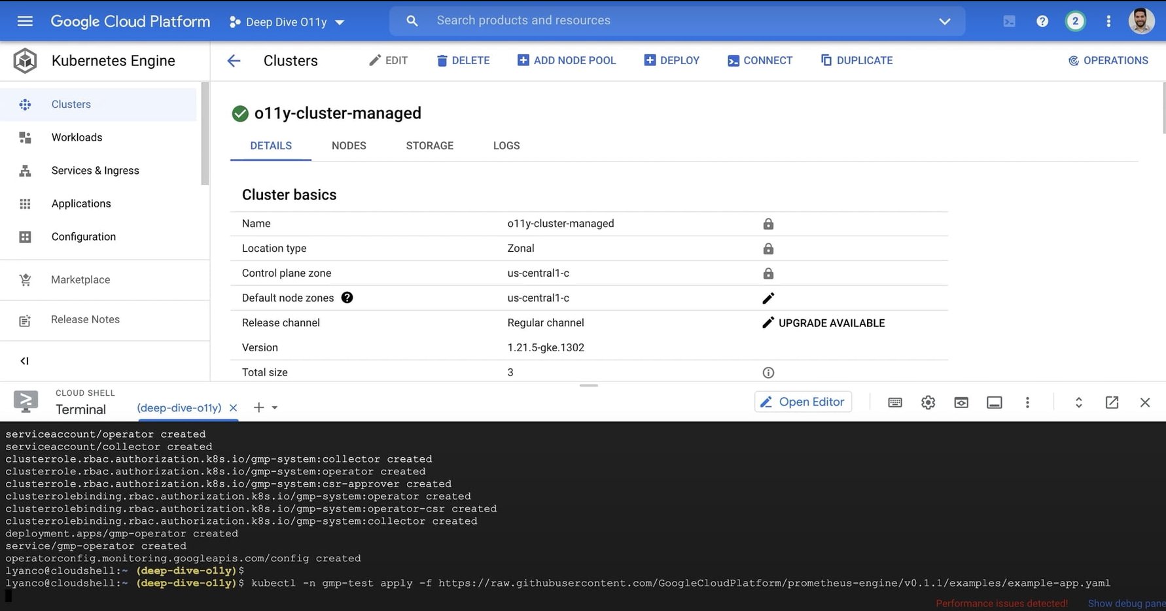Open Cloud Shell terminal settings gear

click(x=928, y=402)
